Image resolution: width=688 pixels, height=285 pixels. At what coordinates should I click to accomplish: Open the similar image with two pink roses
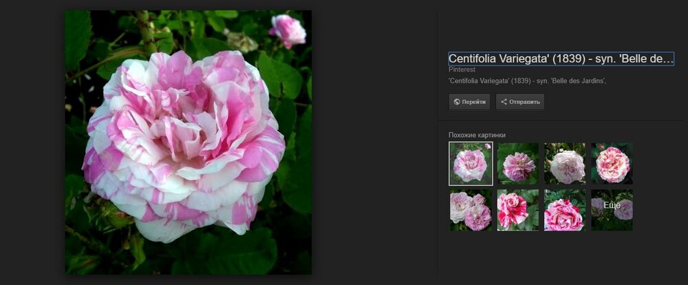[x=471, y=210]
